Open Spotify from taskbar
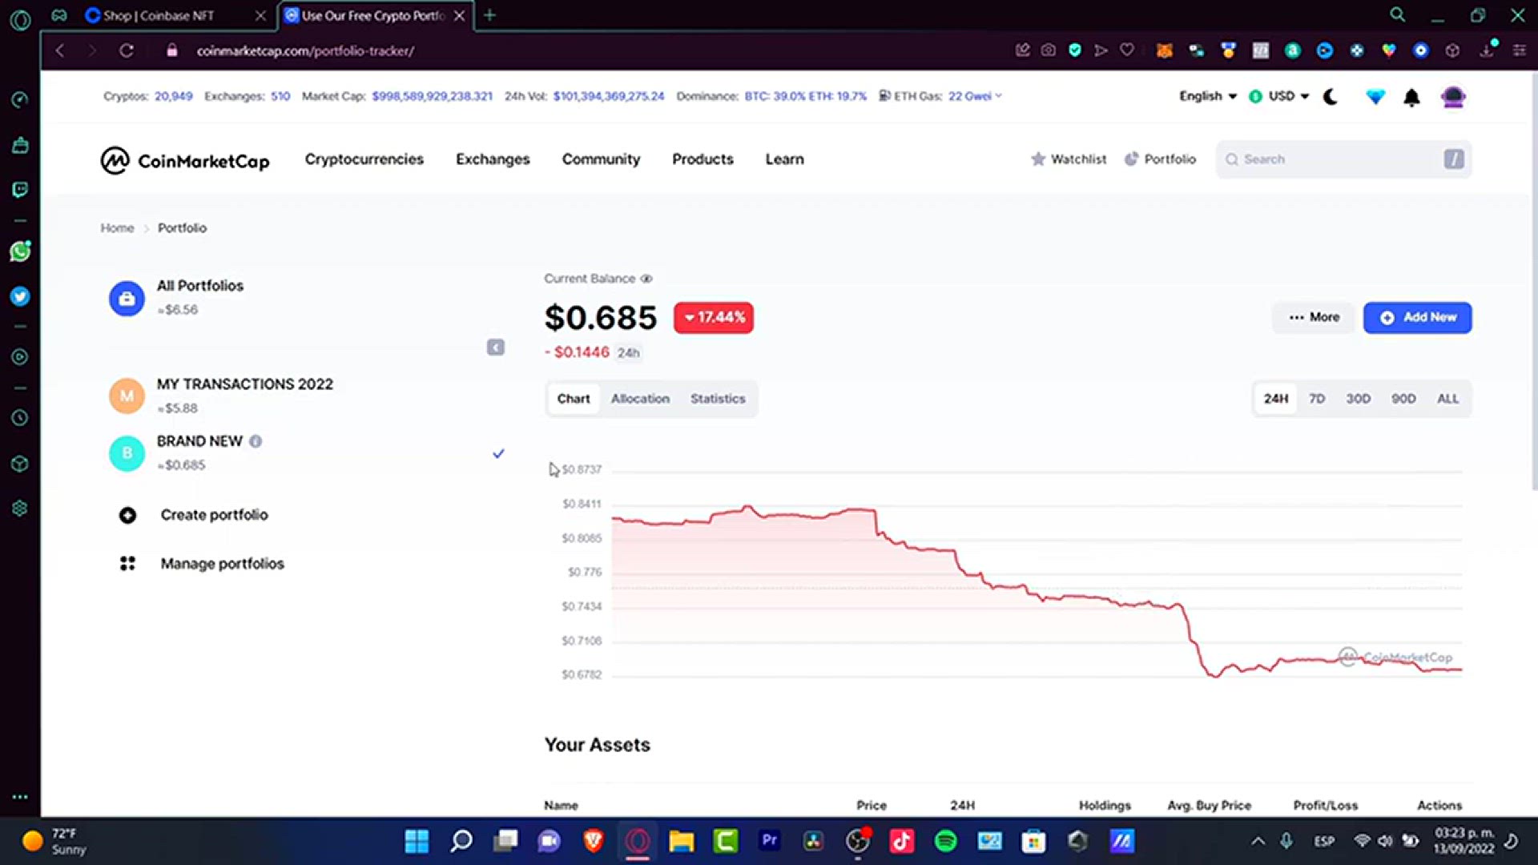Image resolution: width=1538 pixels, height=865 pixels. click(945, 841)
